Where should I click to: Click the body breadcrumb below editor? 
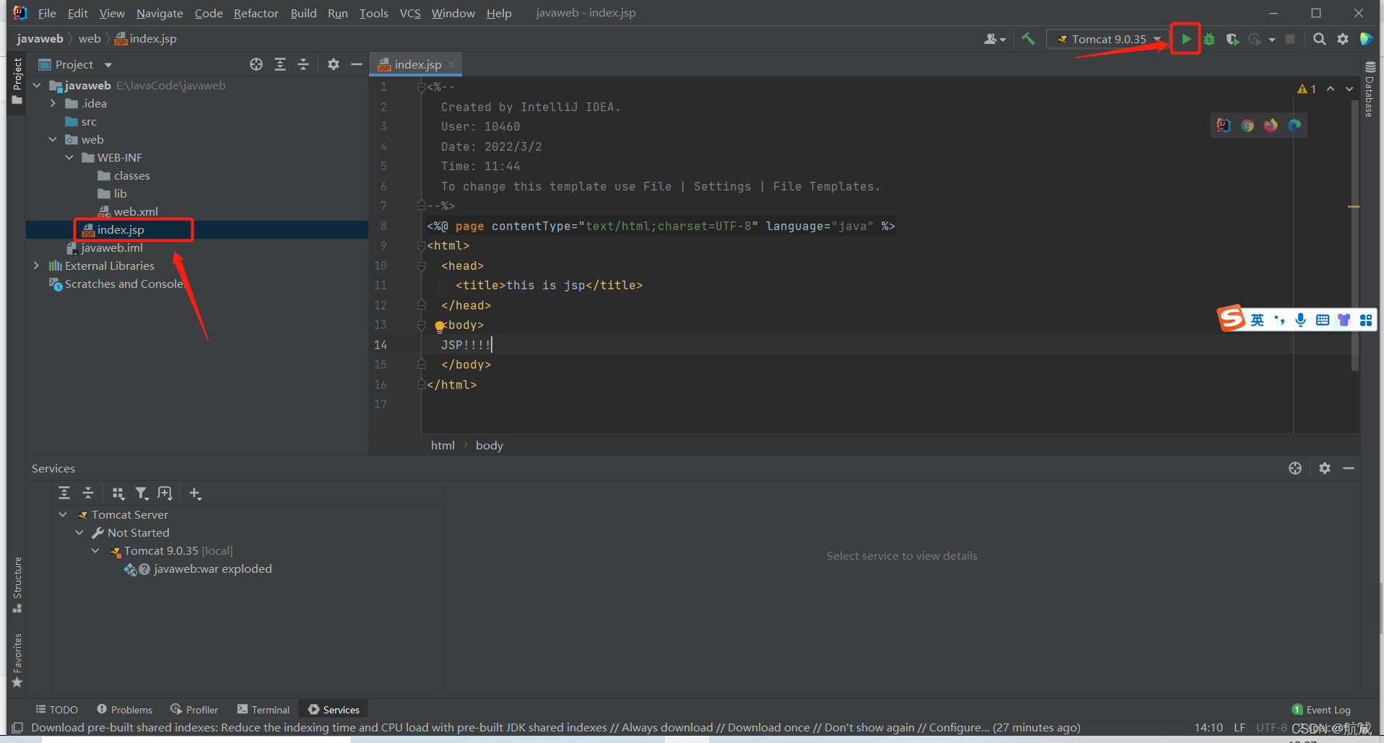pyautogui.click(x=489, y=445)
